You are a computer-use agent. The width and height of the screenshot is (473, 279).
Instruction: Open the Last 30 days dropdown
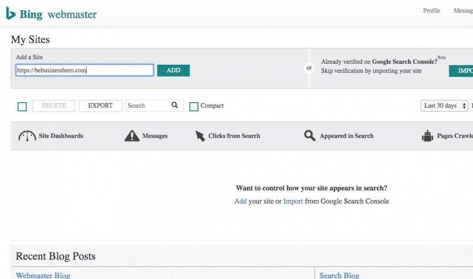[x=444, y=105]
